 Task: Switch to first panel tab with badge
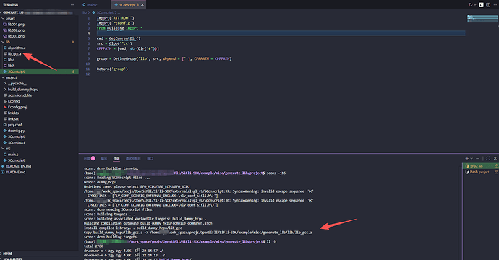(90, 158)
